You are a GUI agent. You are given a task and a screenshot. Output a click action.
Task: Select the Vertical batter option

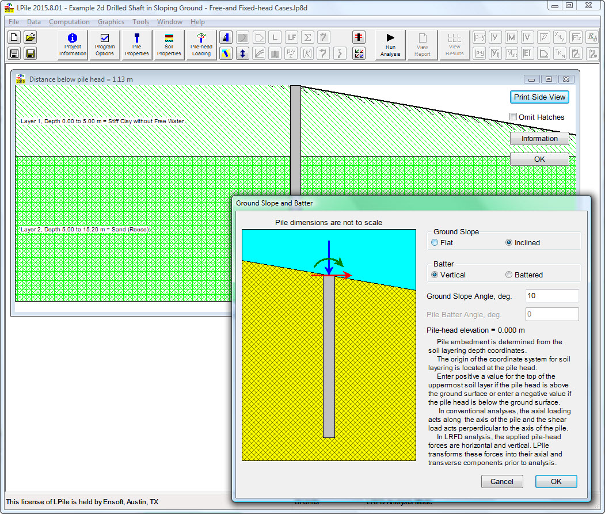[x=435, y=275]
